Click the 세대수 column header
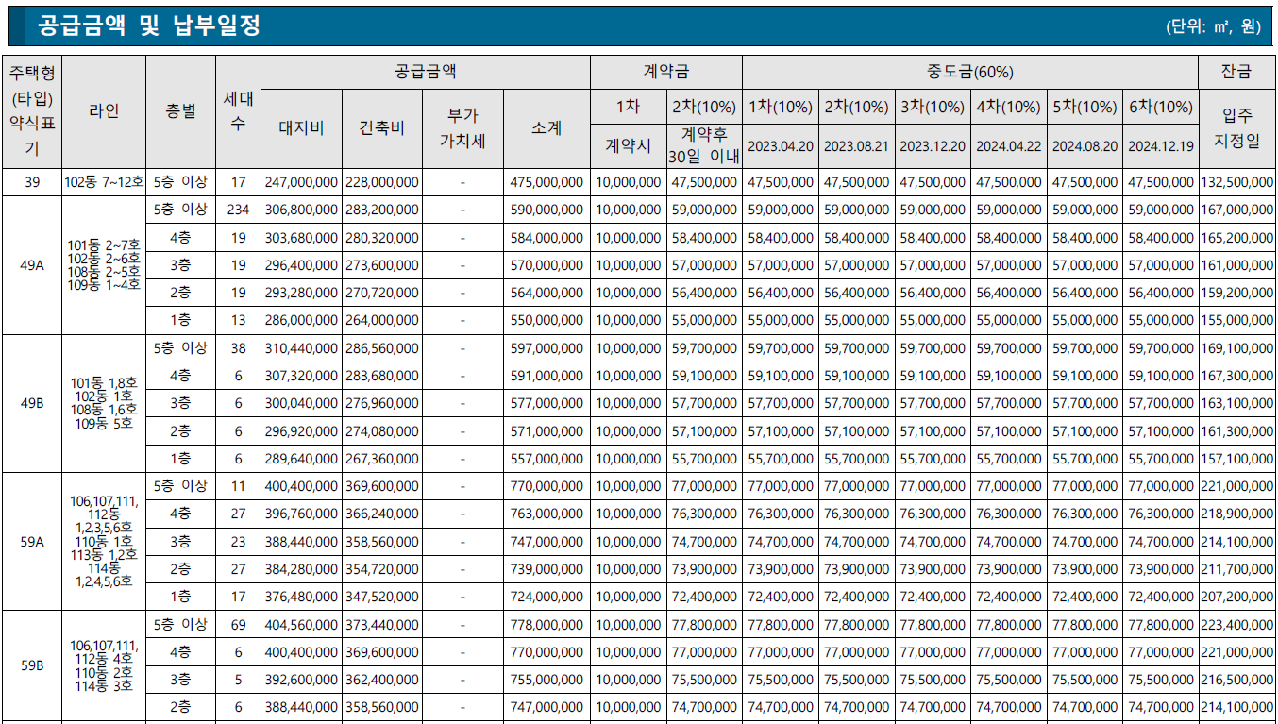This screenshot has height=724, width=1278. click(239, 111)
